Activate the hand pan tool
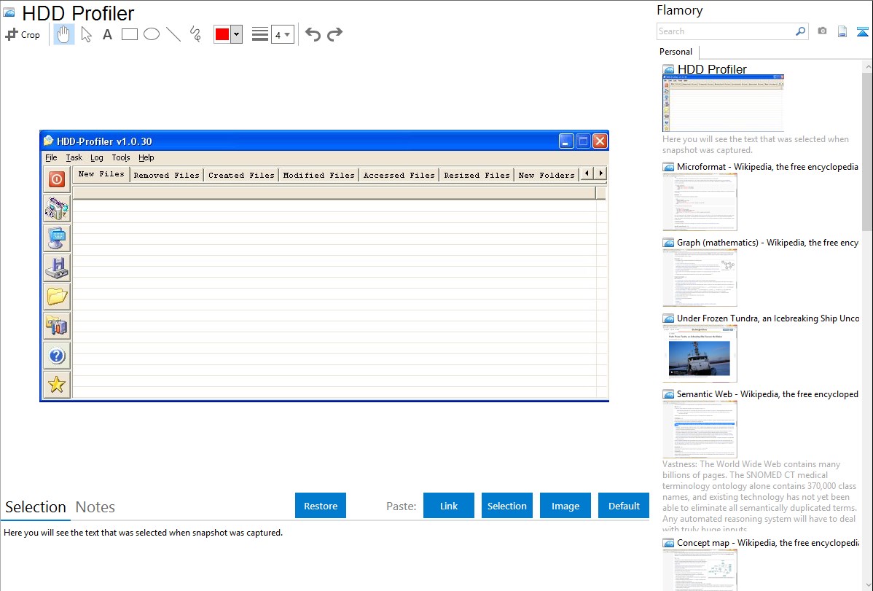 pyautogui.click(x=64, y=34)
